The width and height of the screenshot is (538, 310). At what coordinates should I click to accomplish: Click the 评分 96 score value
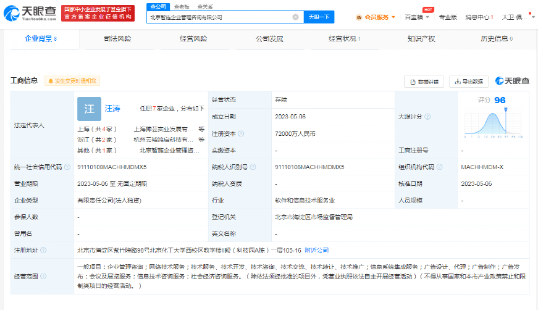pyautogui.click(x=492, y=100)
